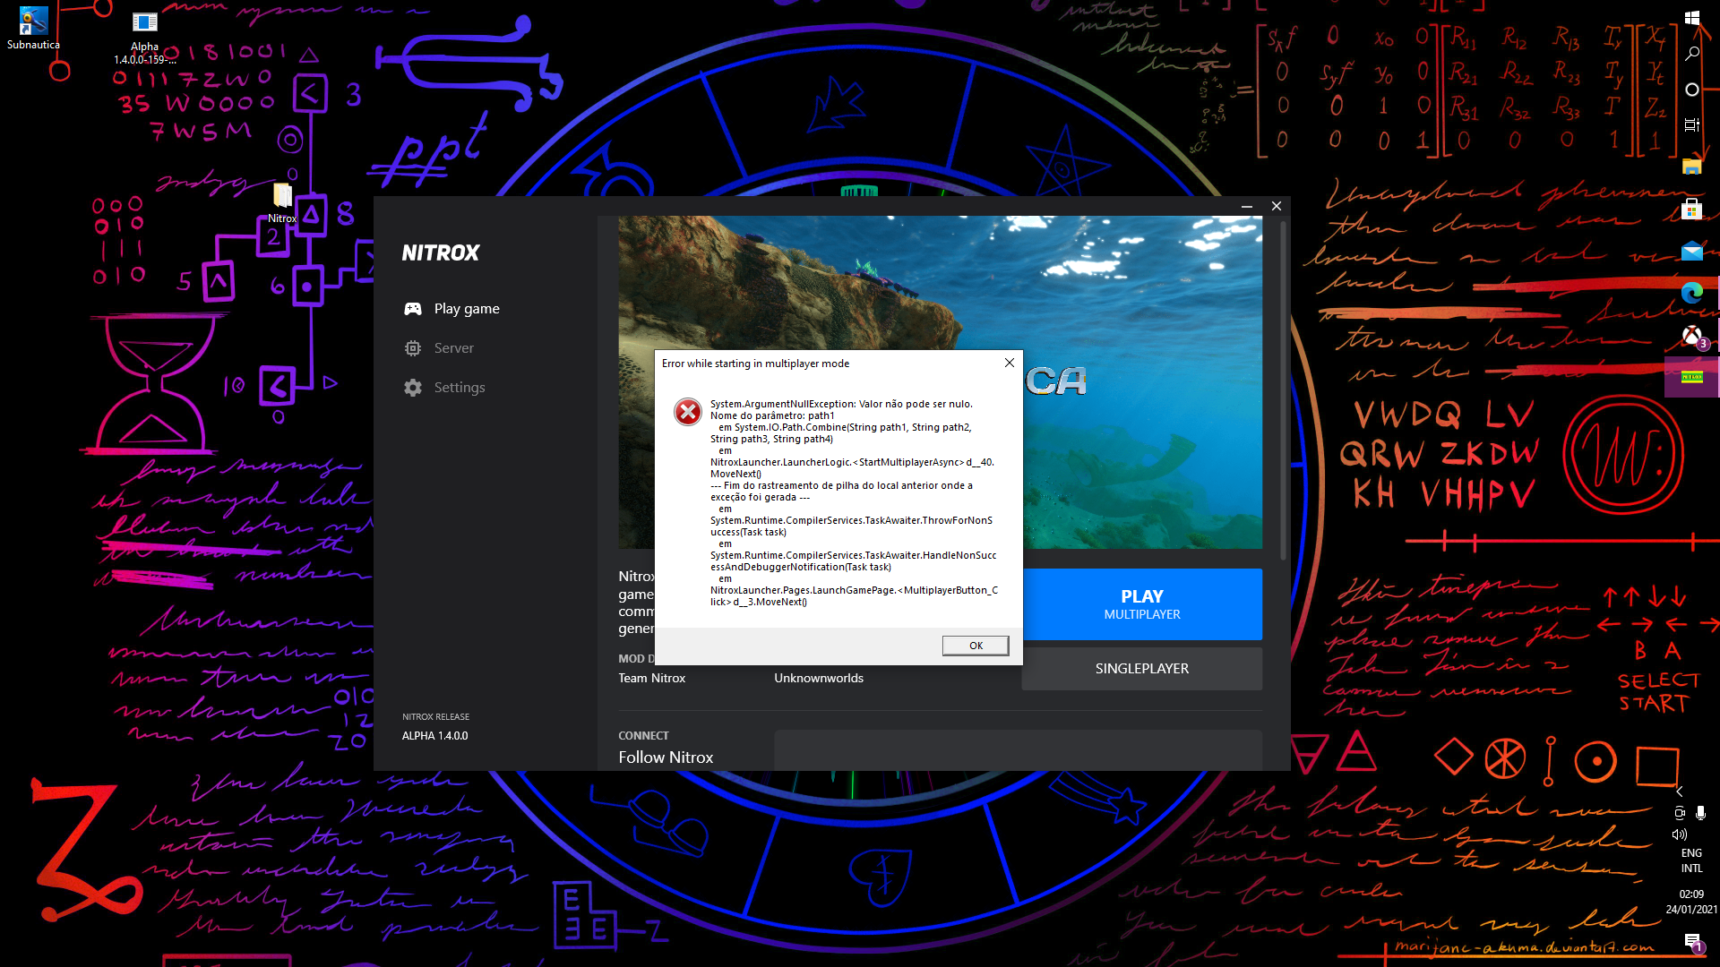Open the Play game sidebar item
This screenshot has width=1720, height=967.
tap(452, 309)
